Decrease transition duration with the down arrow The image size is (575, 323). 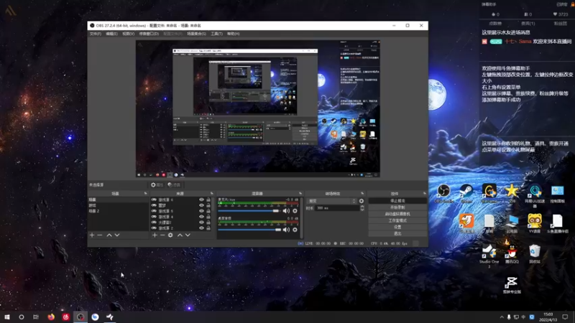pos(362,210)
